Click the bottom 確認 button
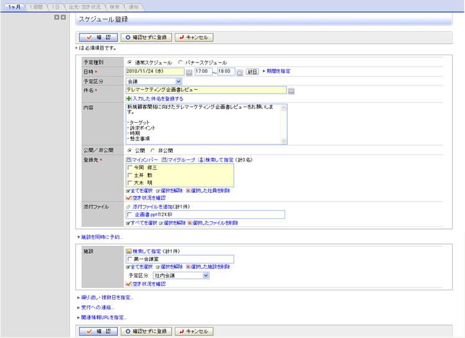The image size is (465, 338). (99, 331)
